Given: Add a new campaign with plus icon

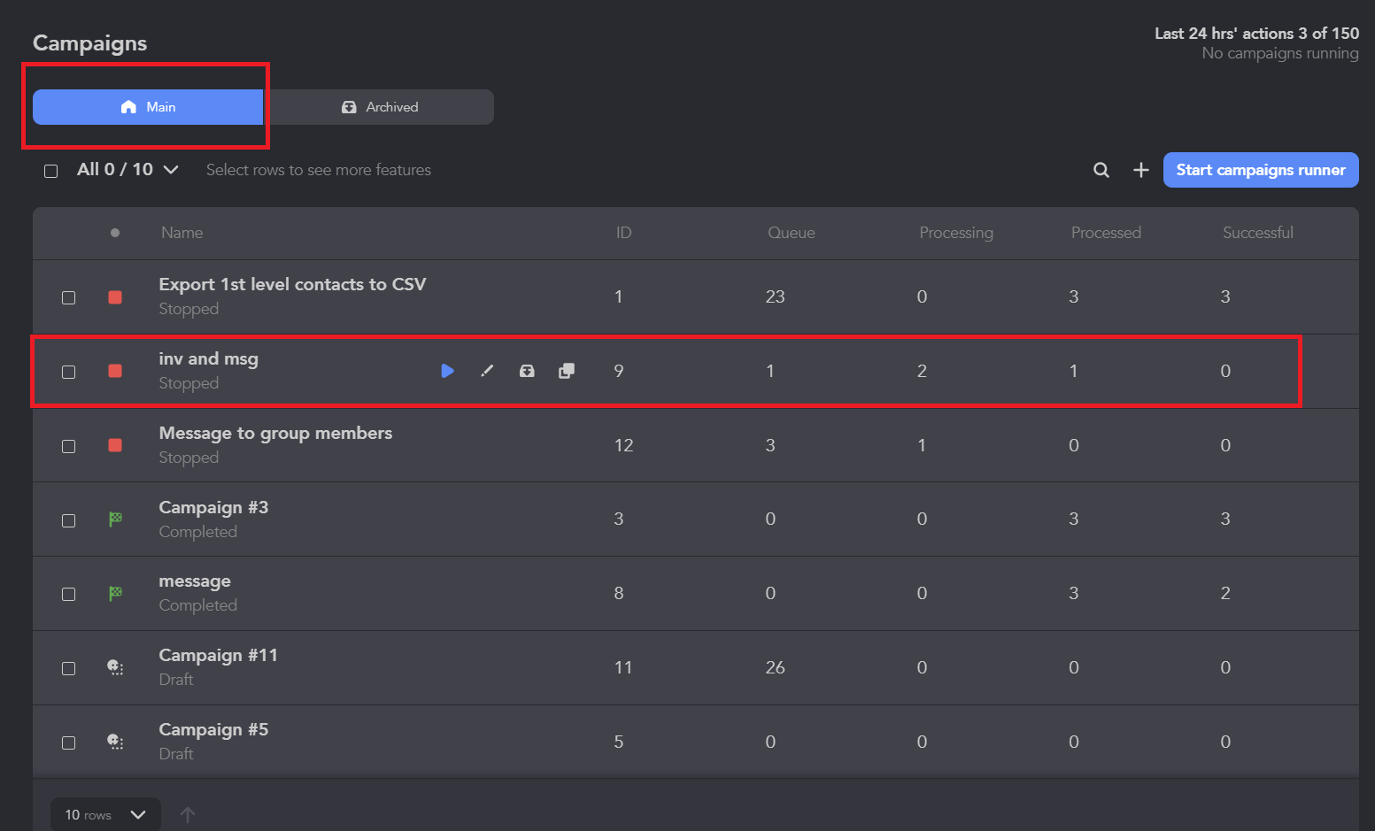Looking at the screenshot, I should (x=1141, y=170).
